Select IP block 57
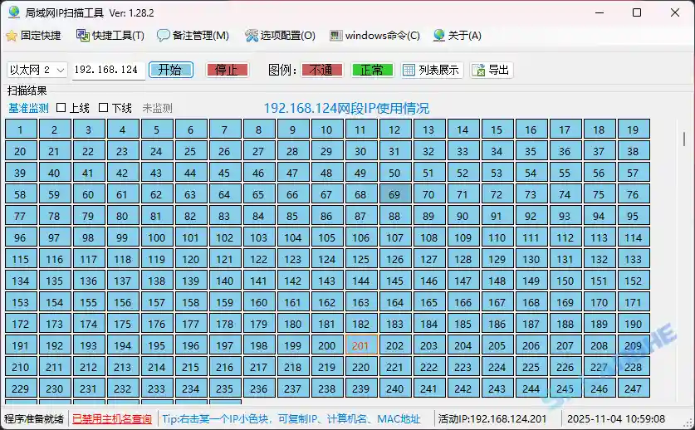This screenshot has width=695, height=430. point(634,173)
